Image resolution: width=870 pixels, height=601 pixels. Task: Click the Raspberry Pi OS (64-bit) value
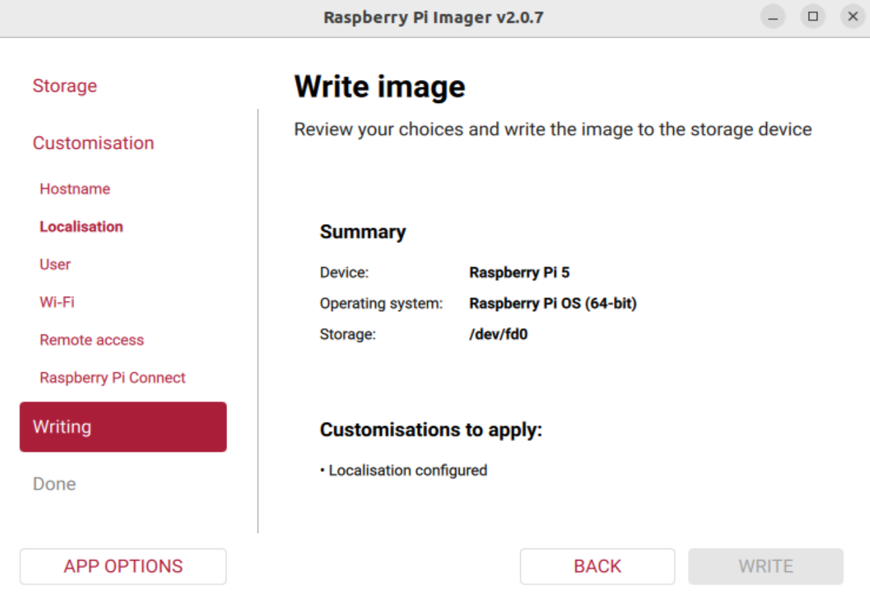553,304
